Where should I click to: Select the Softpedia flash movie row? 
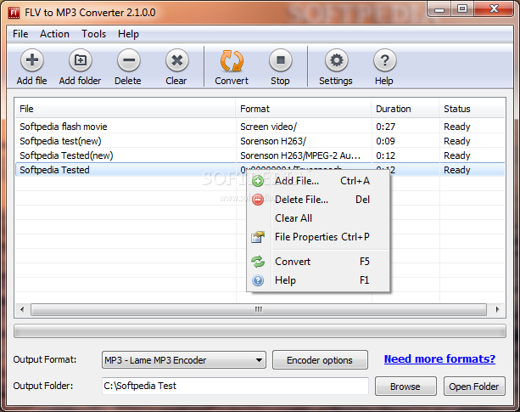point(260,127)
